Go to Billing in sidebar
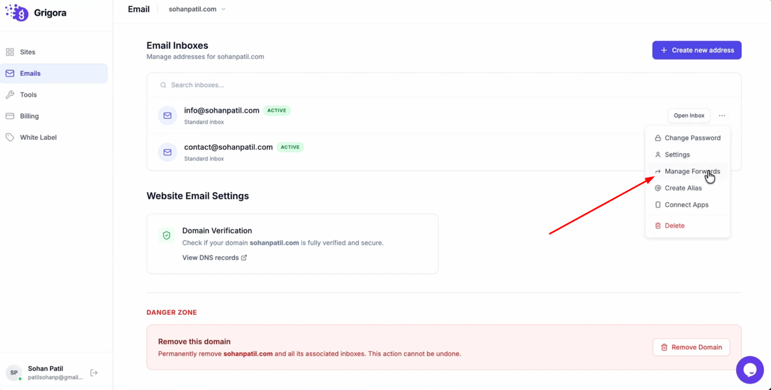The width and height of the screenshot is (771, 390). pyautogui.click(x=29, y=116)
